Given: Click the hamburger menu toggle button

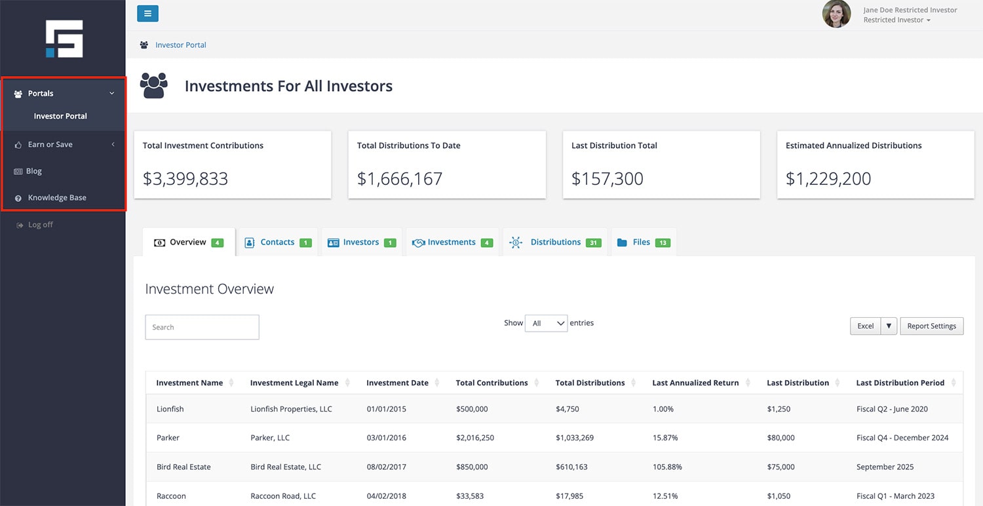Looking at the screenshot, I should pyautogui.click(x=147, y=13).
